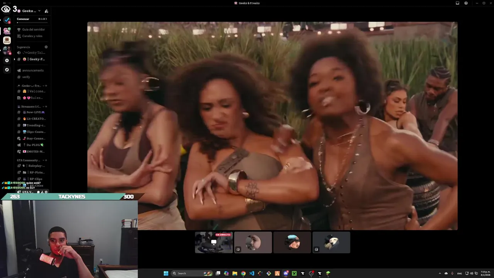Open the Now-LIVE channel
The height and width of the screenshot is (278, 494).
[32, 112]
